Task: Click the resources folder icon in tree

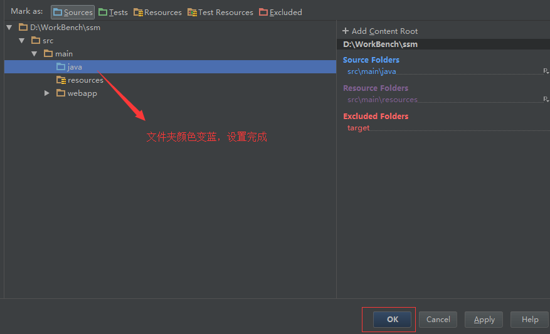Action: 61,80
